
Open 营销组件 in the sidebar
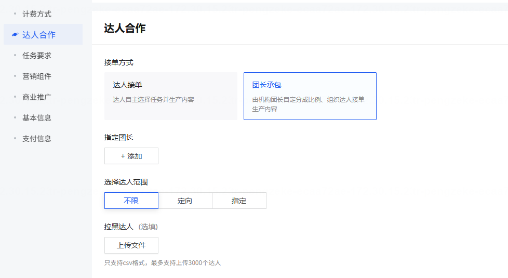[x=36, y=76]
